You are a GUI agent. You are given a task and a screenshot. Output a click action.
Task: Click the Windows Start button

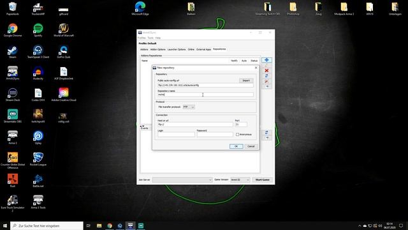5,226
